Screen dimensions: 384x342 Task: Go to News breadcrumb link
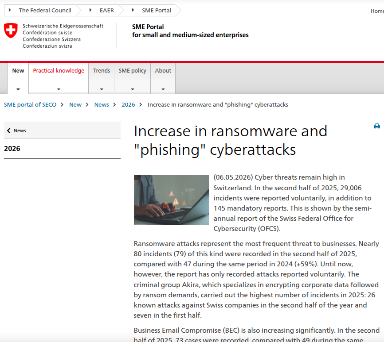[102, 104]
